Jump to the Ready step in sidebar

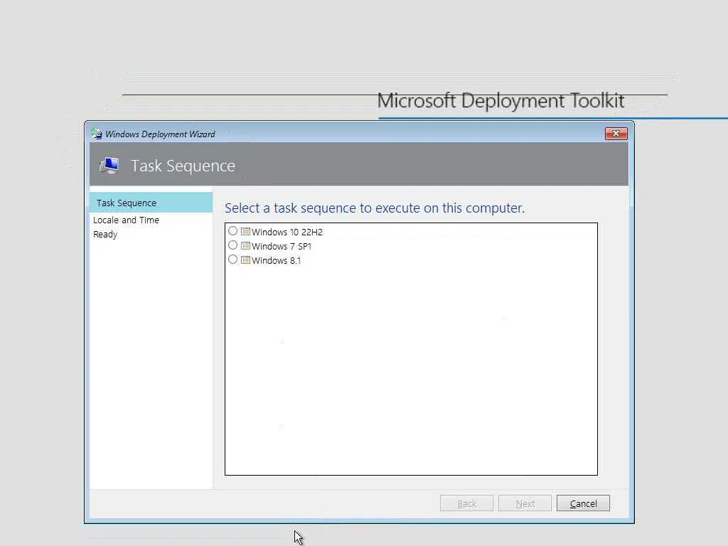click(x=105, y=235)
